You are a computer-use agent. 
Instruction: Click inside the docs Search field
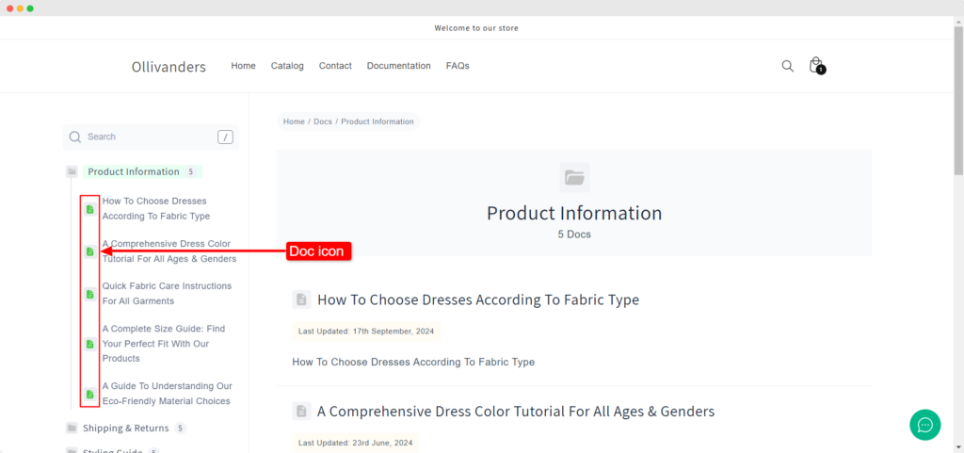coord(151,138)
